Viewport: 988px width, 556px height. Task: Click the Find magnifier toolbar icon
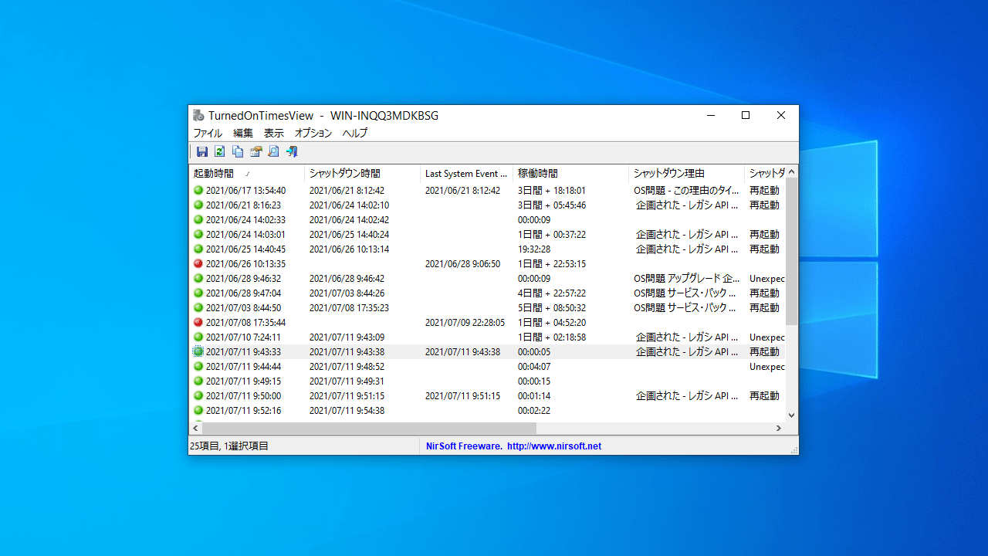click(x=273, y=152)
